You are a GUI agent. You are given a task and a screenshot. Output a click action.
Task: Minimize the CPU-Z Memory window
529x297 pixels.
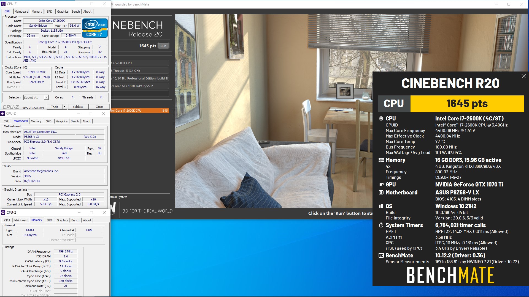click(79, 213)
